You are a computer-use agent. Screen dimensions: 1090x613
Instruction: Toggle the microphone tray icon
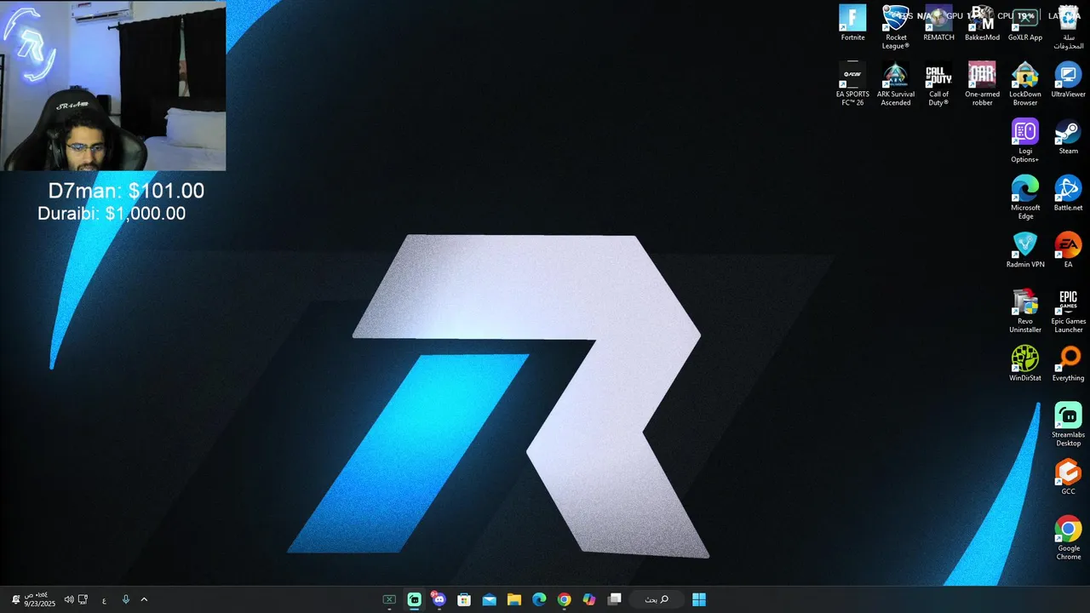coord(126,599)
